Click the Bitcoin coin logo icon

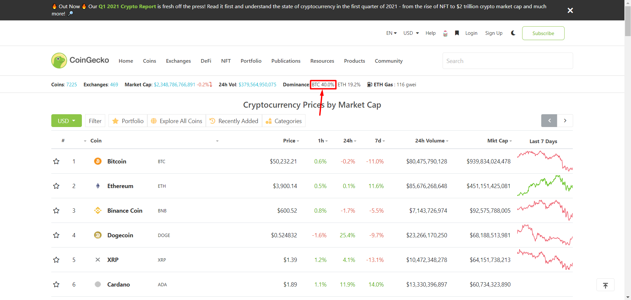[98, 161]
